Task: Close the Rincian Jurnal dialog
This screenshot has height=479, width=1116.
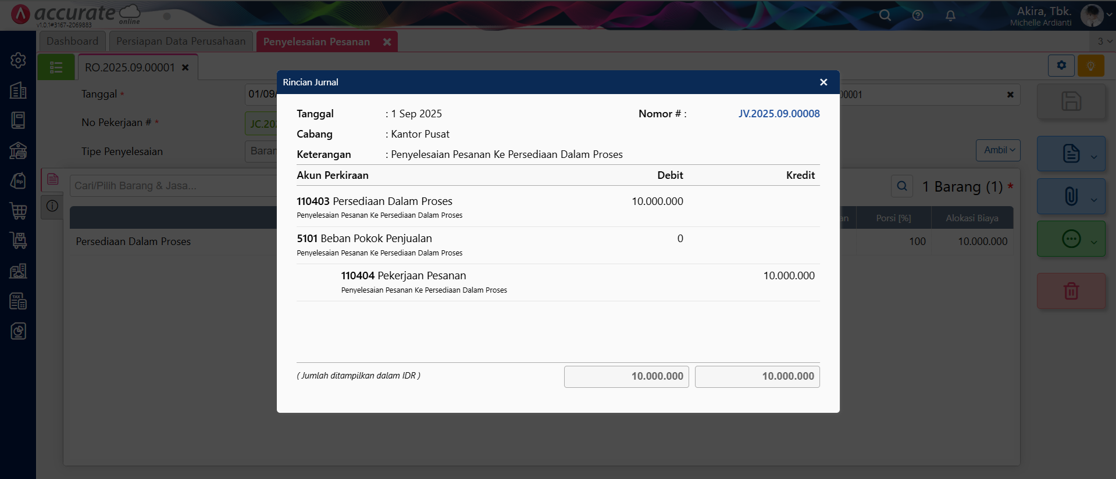Action: pyautogui.click(x=823, y=82)
